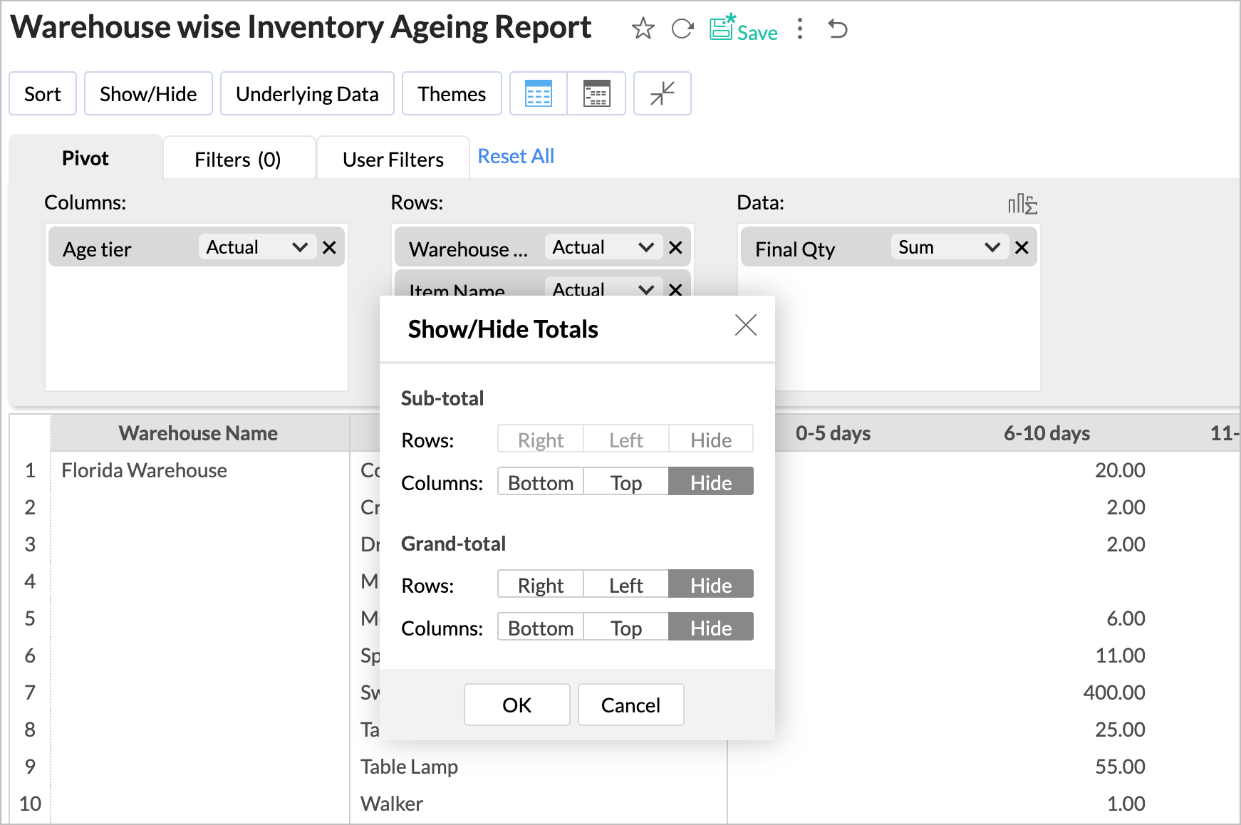Screen dimensions: 1241x825
Task: Click the Age tier field label
Action: coord(97,249)
